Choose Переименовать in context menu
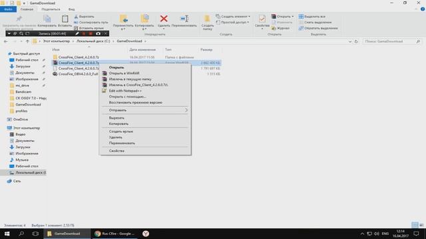The height and width of the screenshot is (239, 426). 145,143
